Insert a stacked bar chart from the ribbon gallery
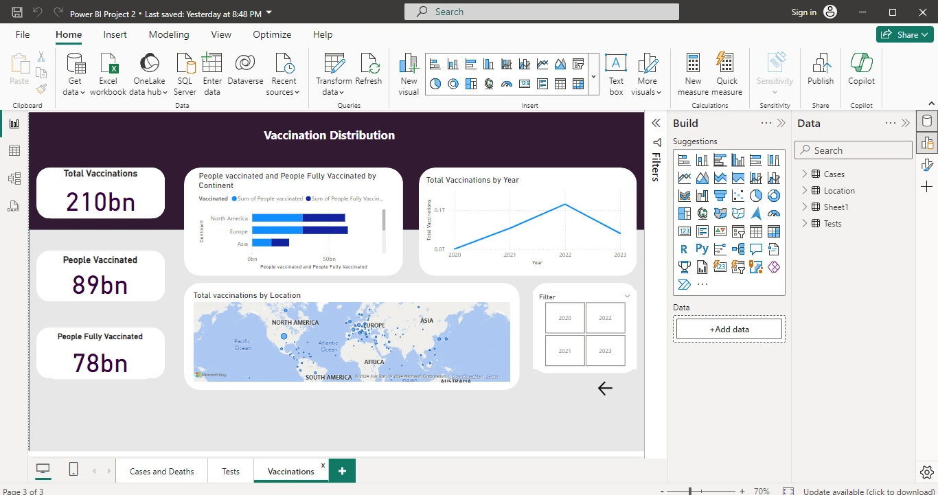938x495 pixels. 435,65
